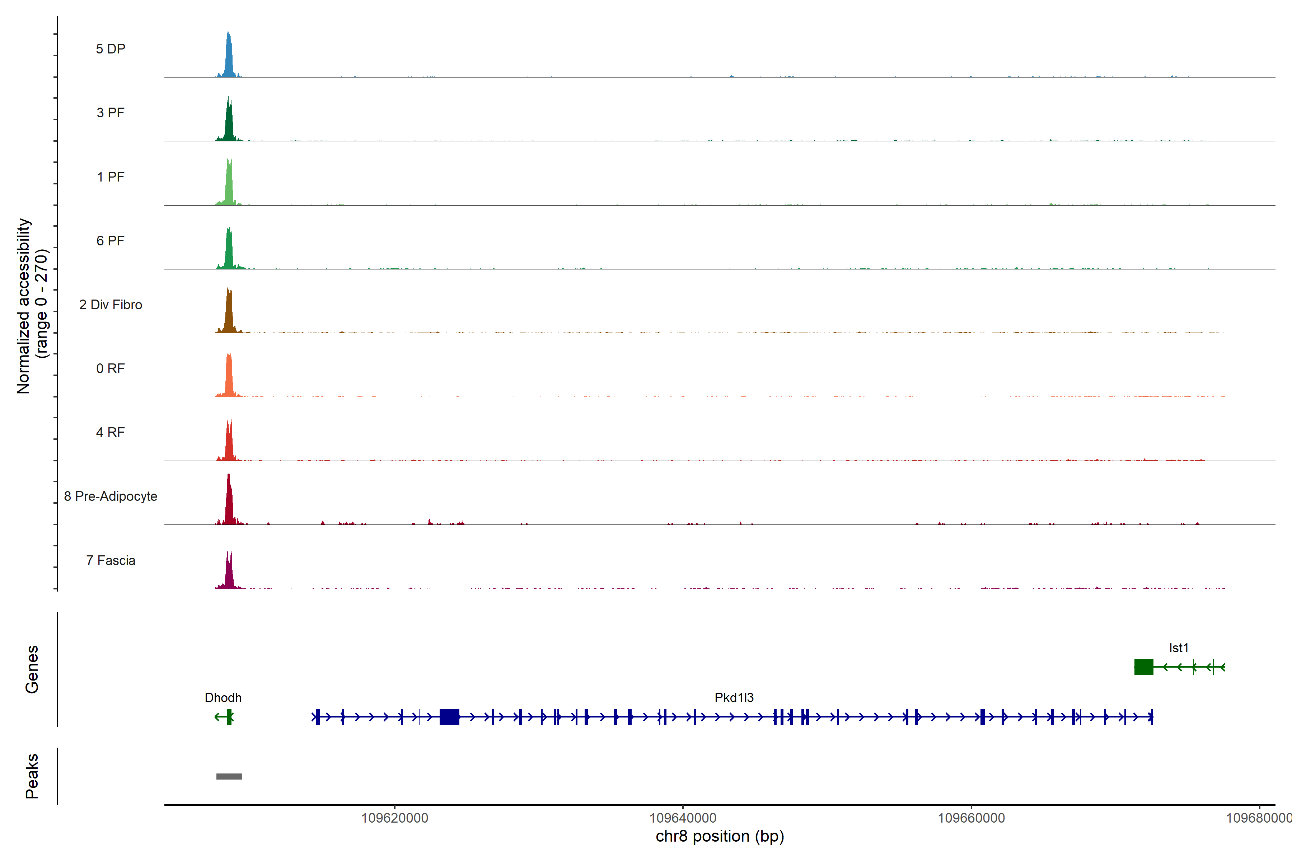The image size is (1292, 861).
Task: Select the gray peak region bar
Action: tap(229, 776)
